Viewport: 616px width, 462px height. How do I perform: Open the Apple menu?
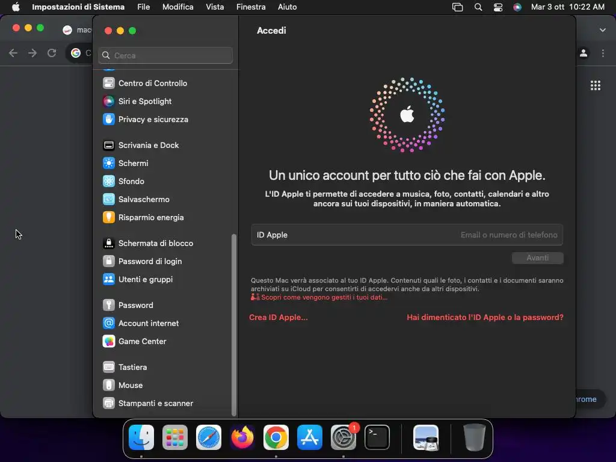(16, 7)
